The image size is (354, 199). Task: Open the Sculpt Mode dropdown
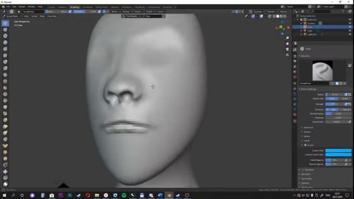12,16
